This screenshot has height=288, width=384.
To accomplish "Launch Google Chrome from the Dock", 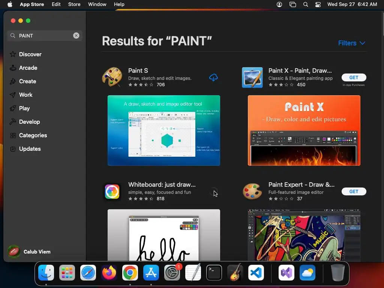I will click(x=130, y=273).
